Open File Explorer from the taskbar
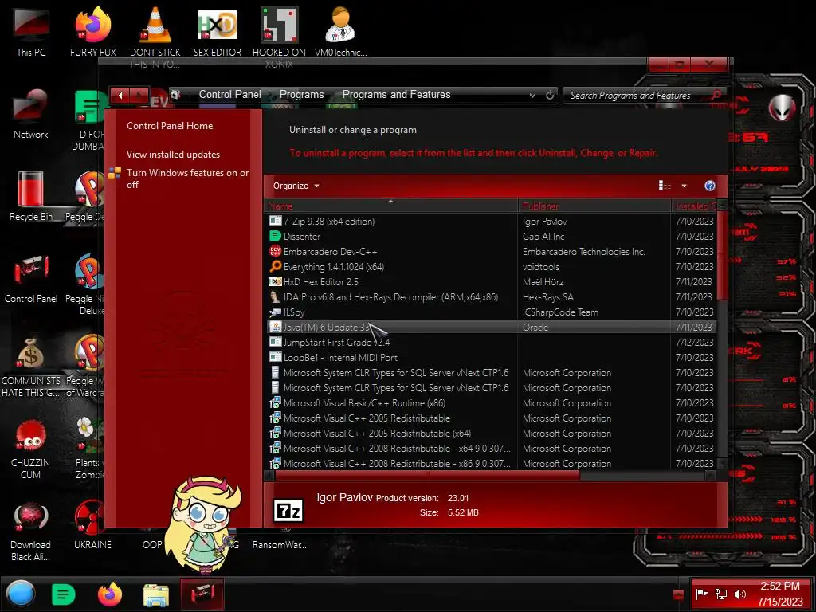The width and height of the screenshot is (816, 612). coord(156,594)
